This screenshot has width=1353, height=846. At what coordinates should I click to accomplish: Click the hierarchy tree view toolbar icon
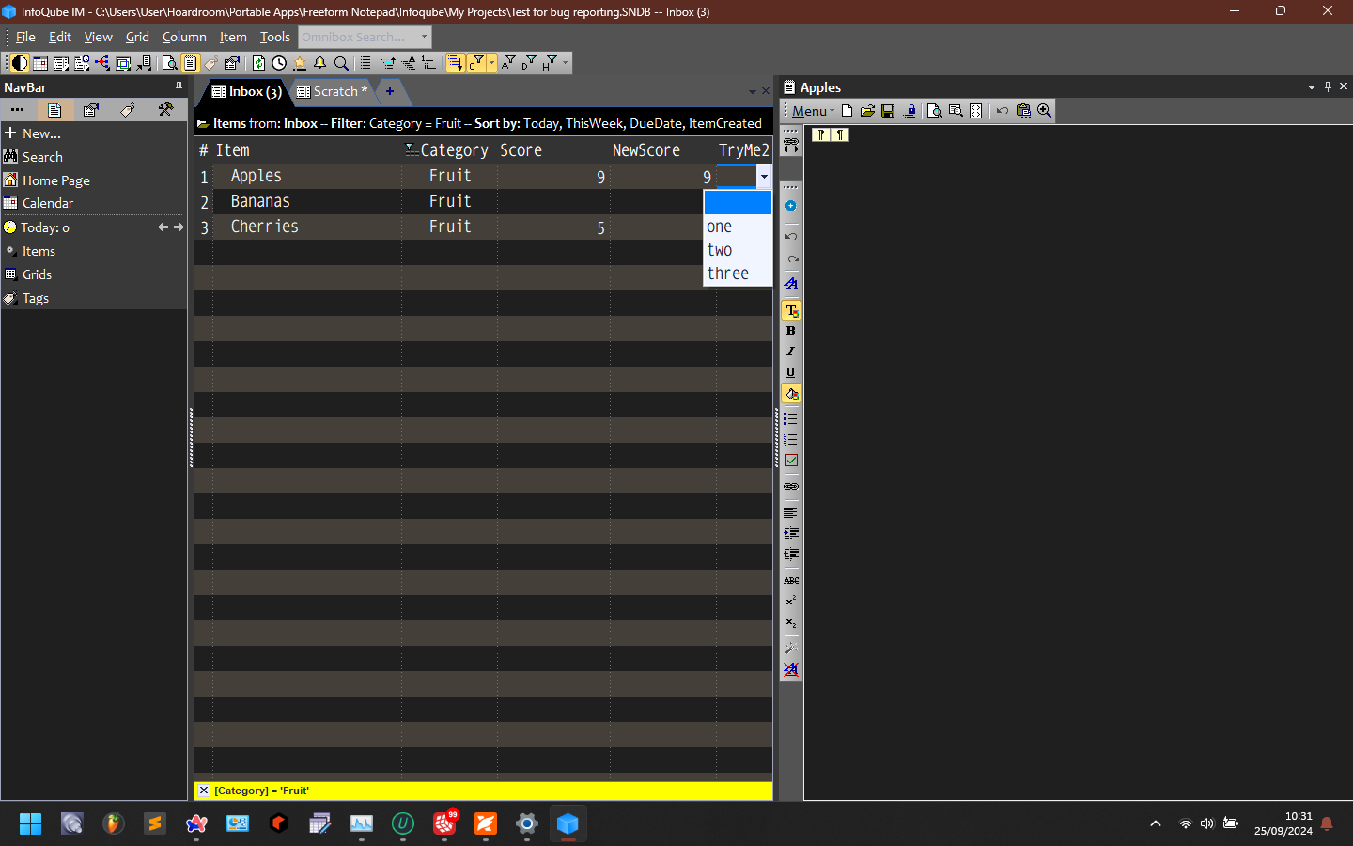point(102,63)
